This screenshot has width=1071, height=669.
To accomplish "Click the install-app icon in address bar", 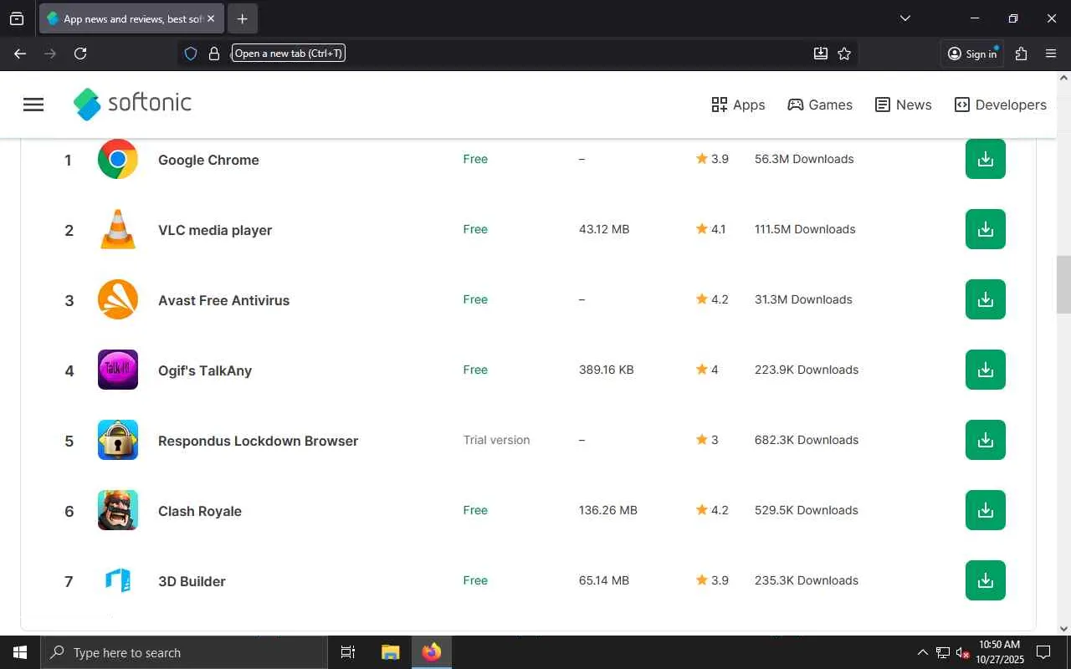I will coord(821,54).
